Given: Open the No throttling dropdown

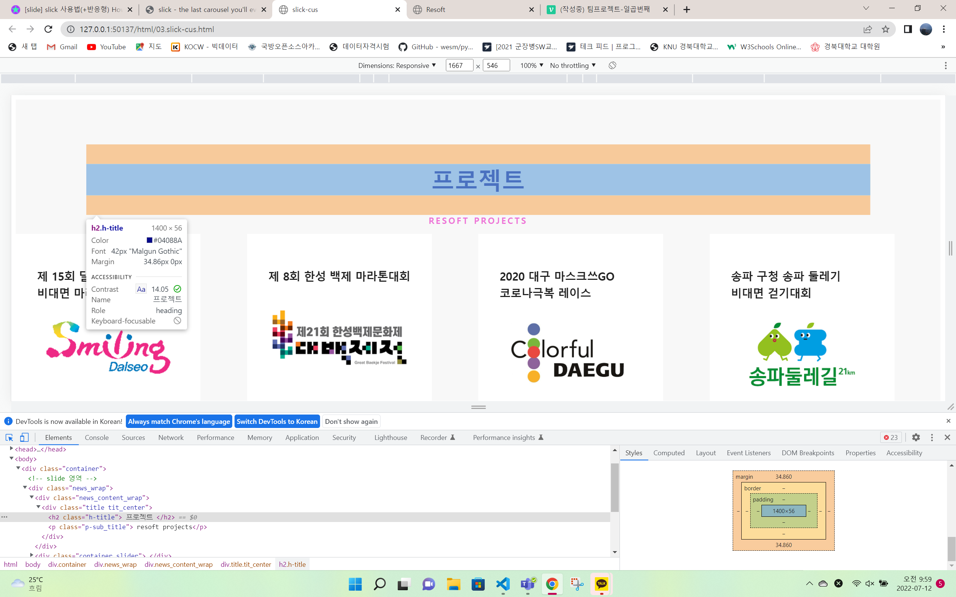Looking at the screenshot, I should [572, 66].
